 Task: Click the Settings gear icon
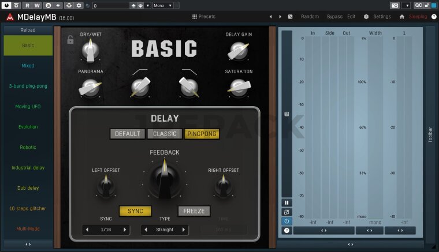(x=366, y=17)
